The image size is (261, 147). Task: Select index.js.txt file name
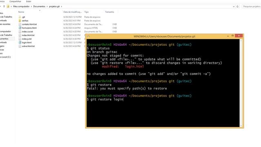27,39
